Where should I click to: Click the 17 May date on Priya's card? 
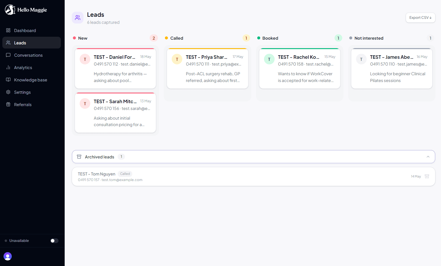tap(238, 57)
